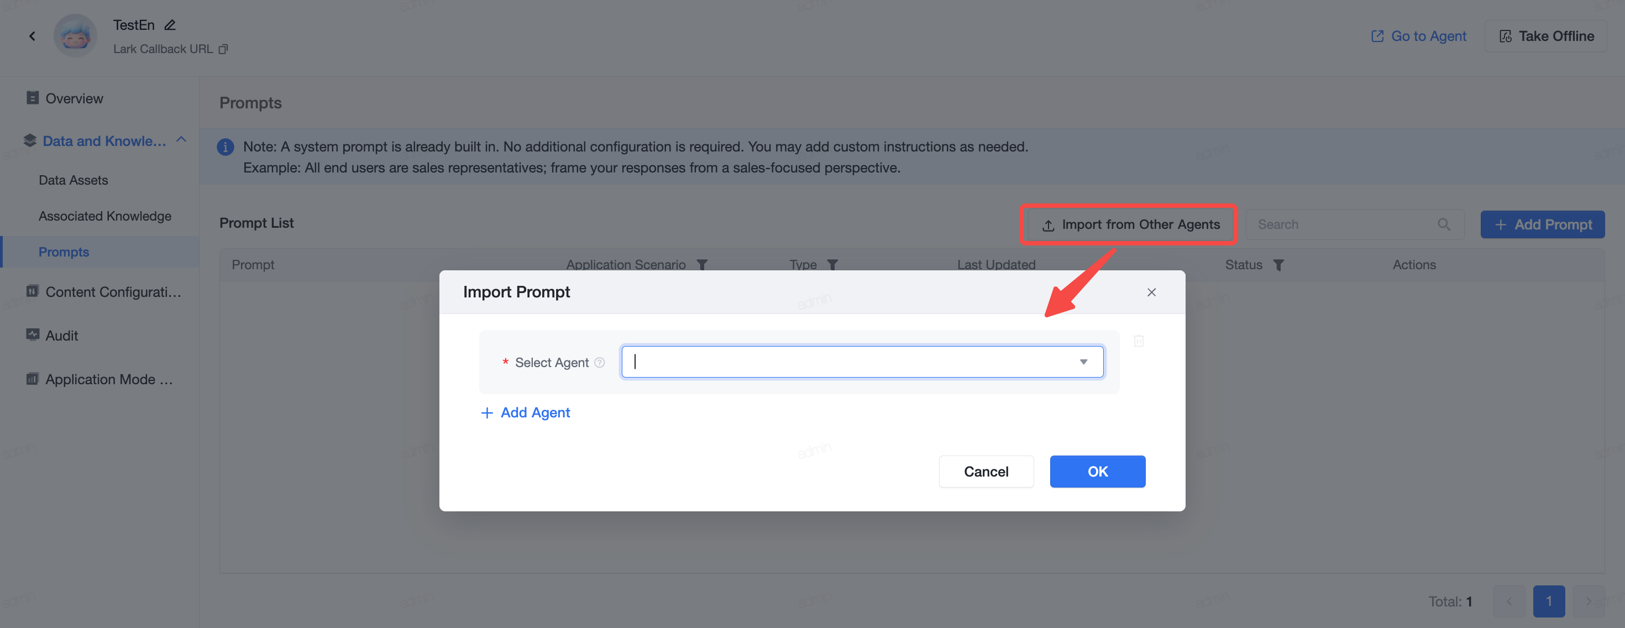1625x628 pixels.
Task: Filter by Application Scenario column
Action: click(x=702, y=265)
